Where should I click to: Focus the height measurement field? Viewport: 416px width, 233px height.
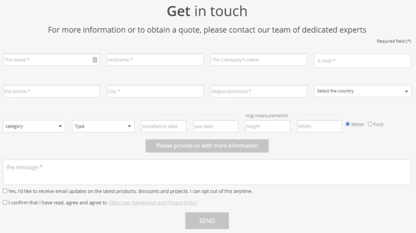click(267, 126)
